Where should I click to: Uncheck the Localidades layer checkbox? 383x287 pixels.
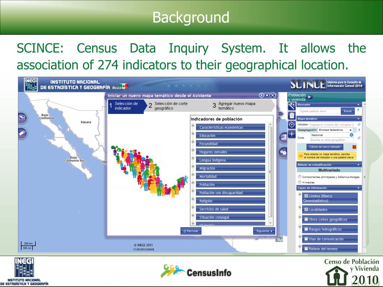(306, 209)
